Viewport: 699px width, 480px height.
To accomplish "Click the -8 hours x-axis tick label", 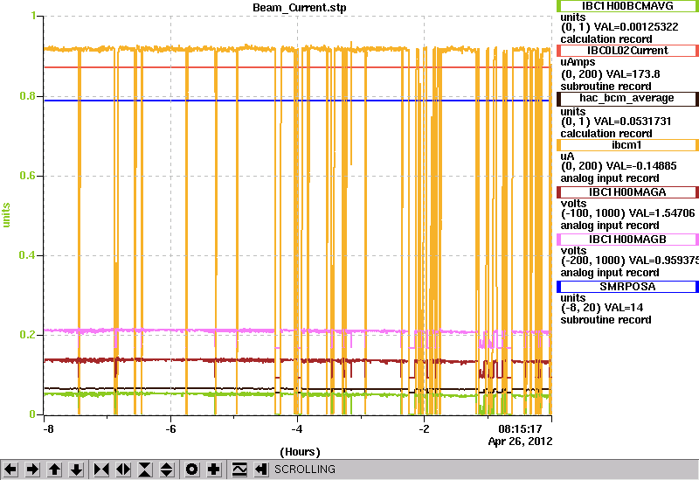I will tap(48, 429).
